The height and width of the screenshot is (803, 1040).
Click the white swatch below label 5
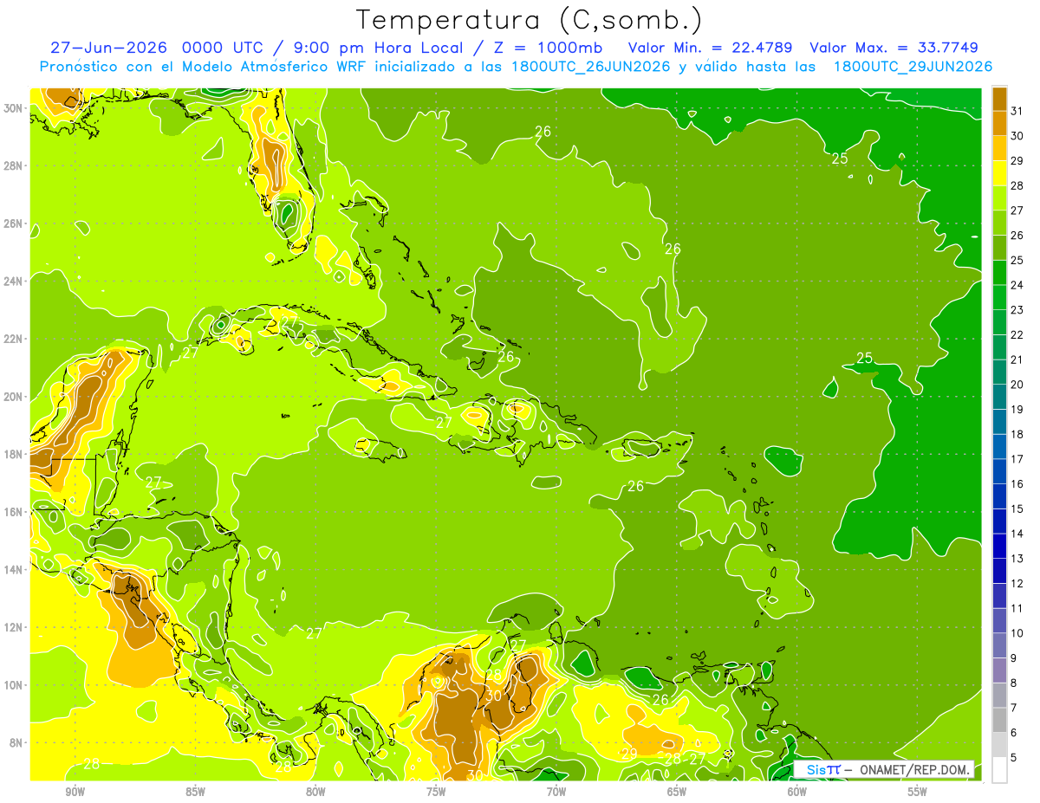tap(999, 770)
